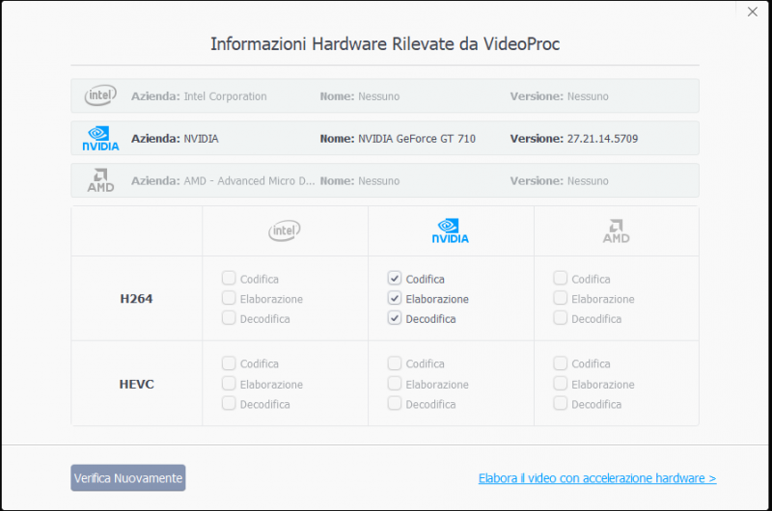The width and height of the screenshot is (772, 511).
Task: Toggle H264 Decodifica checkbox under AMD
Action: (x=561, y=318)
